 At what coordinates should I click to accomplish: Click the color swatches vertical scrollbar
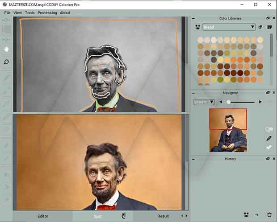point(272,46)
